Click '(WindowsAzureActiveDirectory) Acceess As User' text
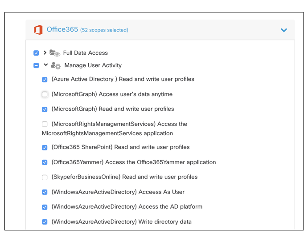This screenshot has width=308, height=242. pos(118,192)
